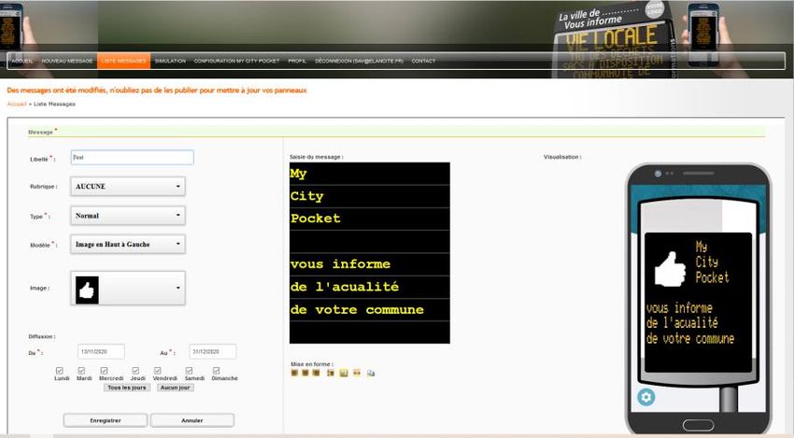The image size is (794, 438).
Task: Open the Simulation menu item
Action: pos(170,61)
